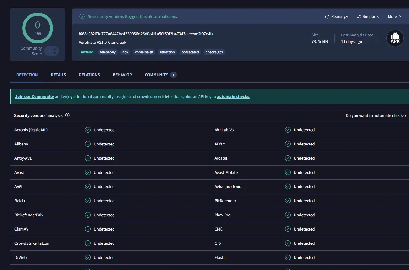Select the checks-gps tag
The width and height of the screenshot is (409, 270).
[214, 52]
